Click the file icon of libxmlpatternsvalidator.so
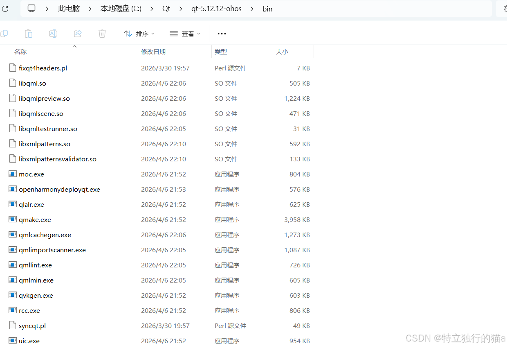 click(x=12, y=159)
